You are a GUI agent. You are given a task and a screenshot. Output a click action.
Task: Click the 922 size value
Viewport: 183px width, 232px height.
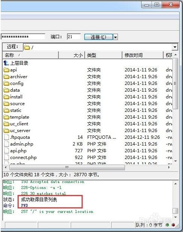pyautogui.click(x=79, y=158)
